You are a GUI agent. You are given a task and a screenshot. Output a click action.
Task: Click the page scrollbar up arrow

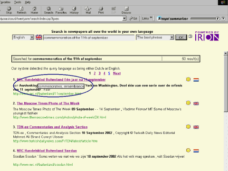point(226,53)
